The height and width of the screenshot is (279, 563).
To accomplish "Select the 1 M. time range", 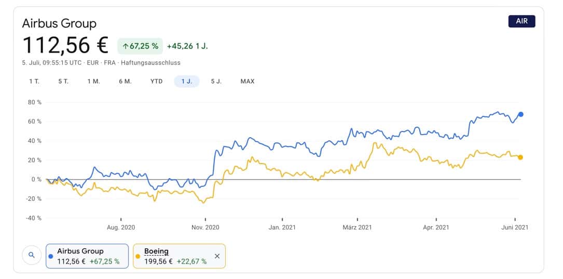I will click(x=94, y=81).
